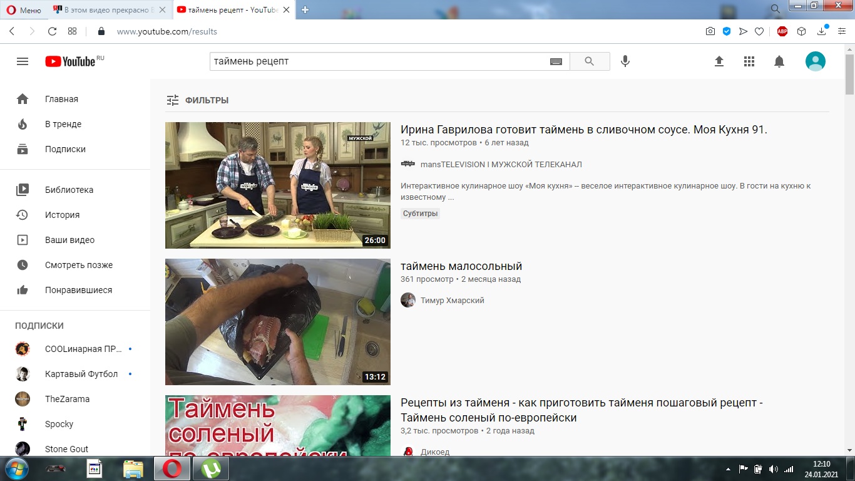855x481 pixels.
Task: Click the upload video icon
Action: 719,61
